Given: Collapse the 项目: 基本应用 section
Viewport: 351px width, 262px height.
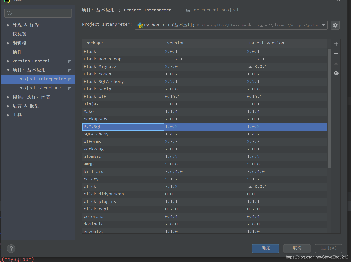Looking at the screenshot, I should [x=8, y=70].
